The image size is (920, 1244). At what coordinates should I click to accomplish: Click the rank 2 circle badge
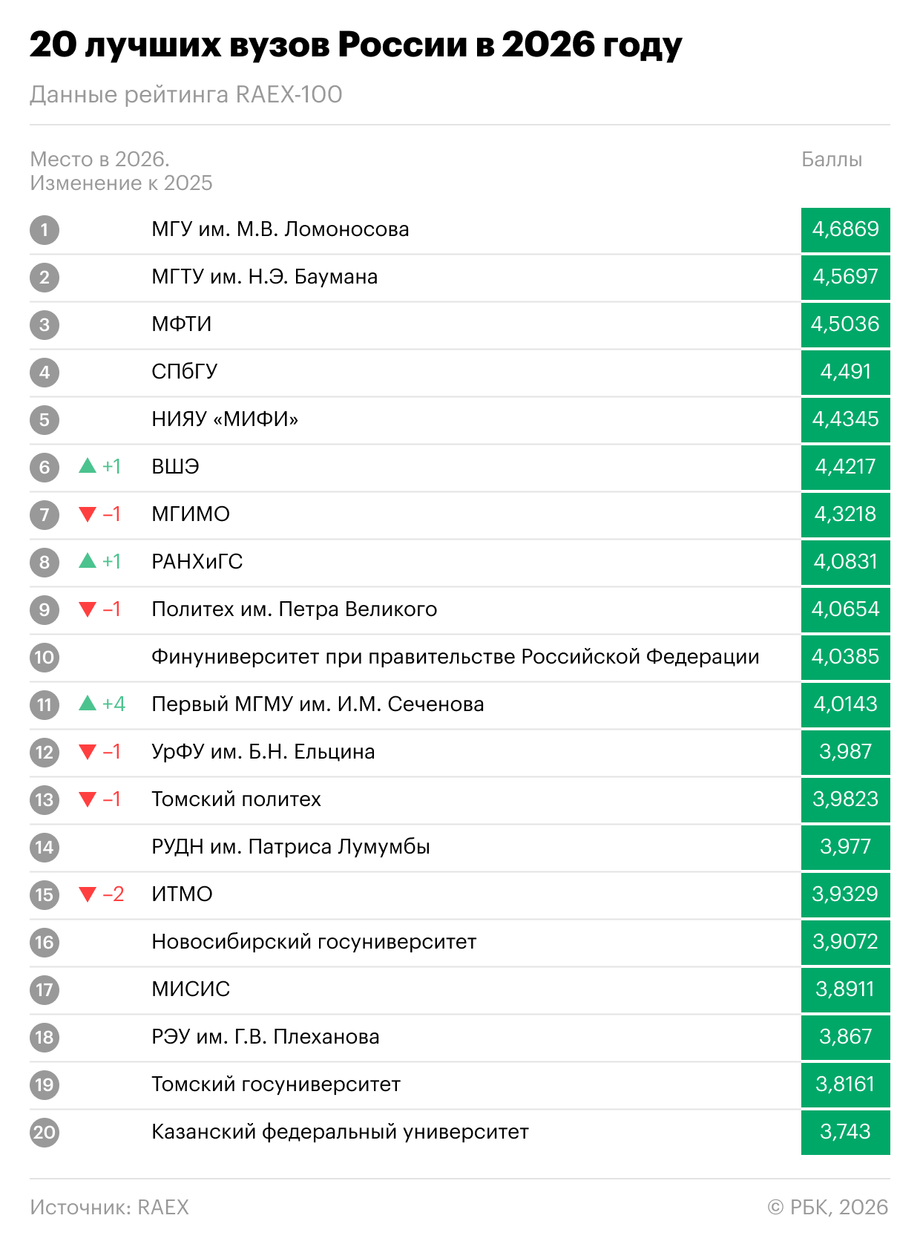click(x=45, y=278)
